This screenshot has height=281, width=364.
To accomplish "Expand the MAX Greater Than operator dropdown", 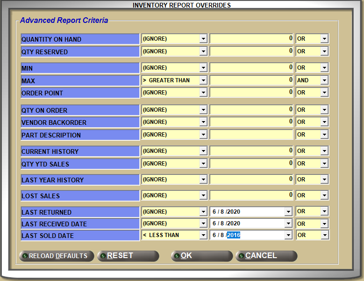I will [x=203, y=80].
